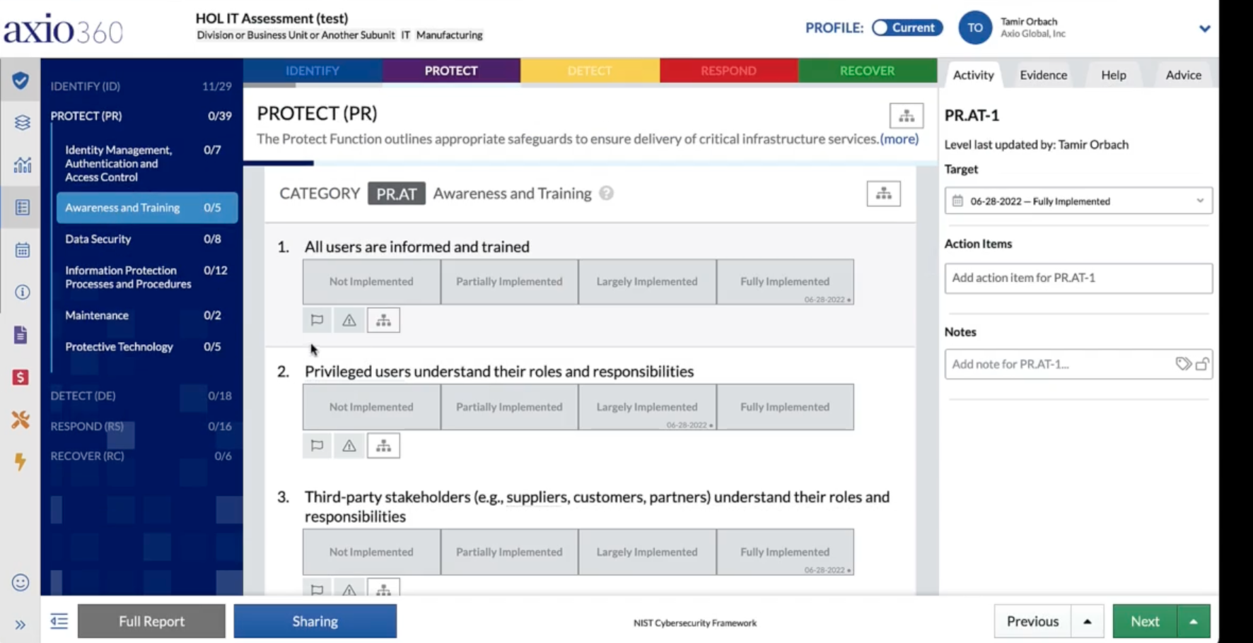Click the Full Report button
1253x643 pixels.
[151, 621]
